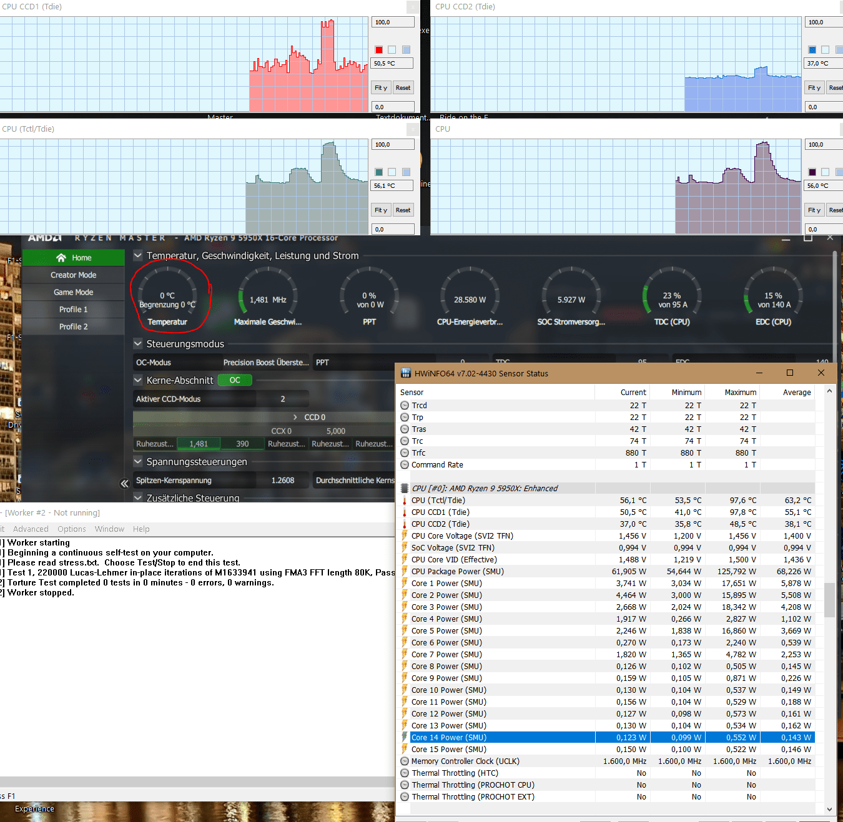Click lightning icon of Core 1 Power row

click(405, 584)
